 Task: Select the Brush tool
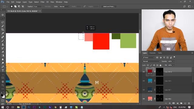[x=3, y=41]
